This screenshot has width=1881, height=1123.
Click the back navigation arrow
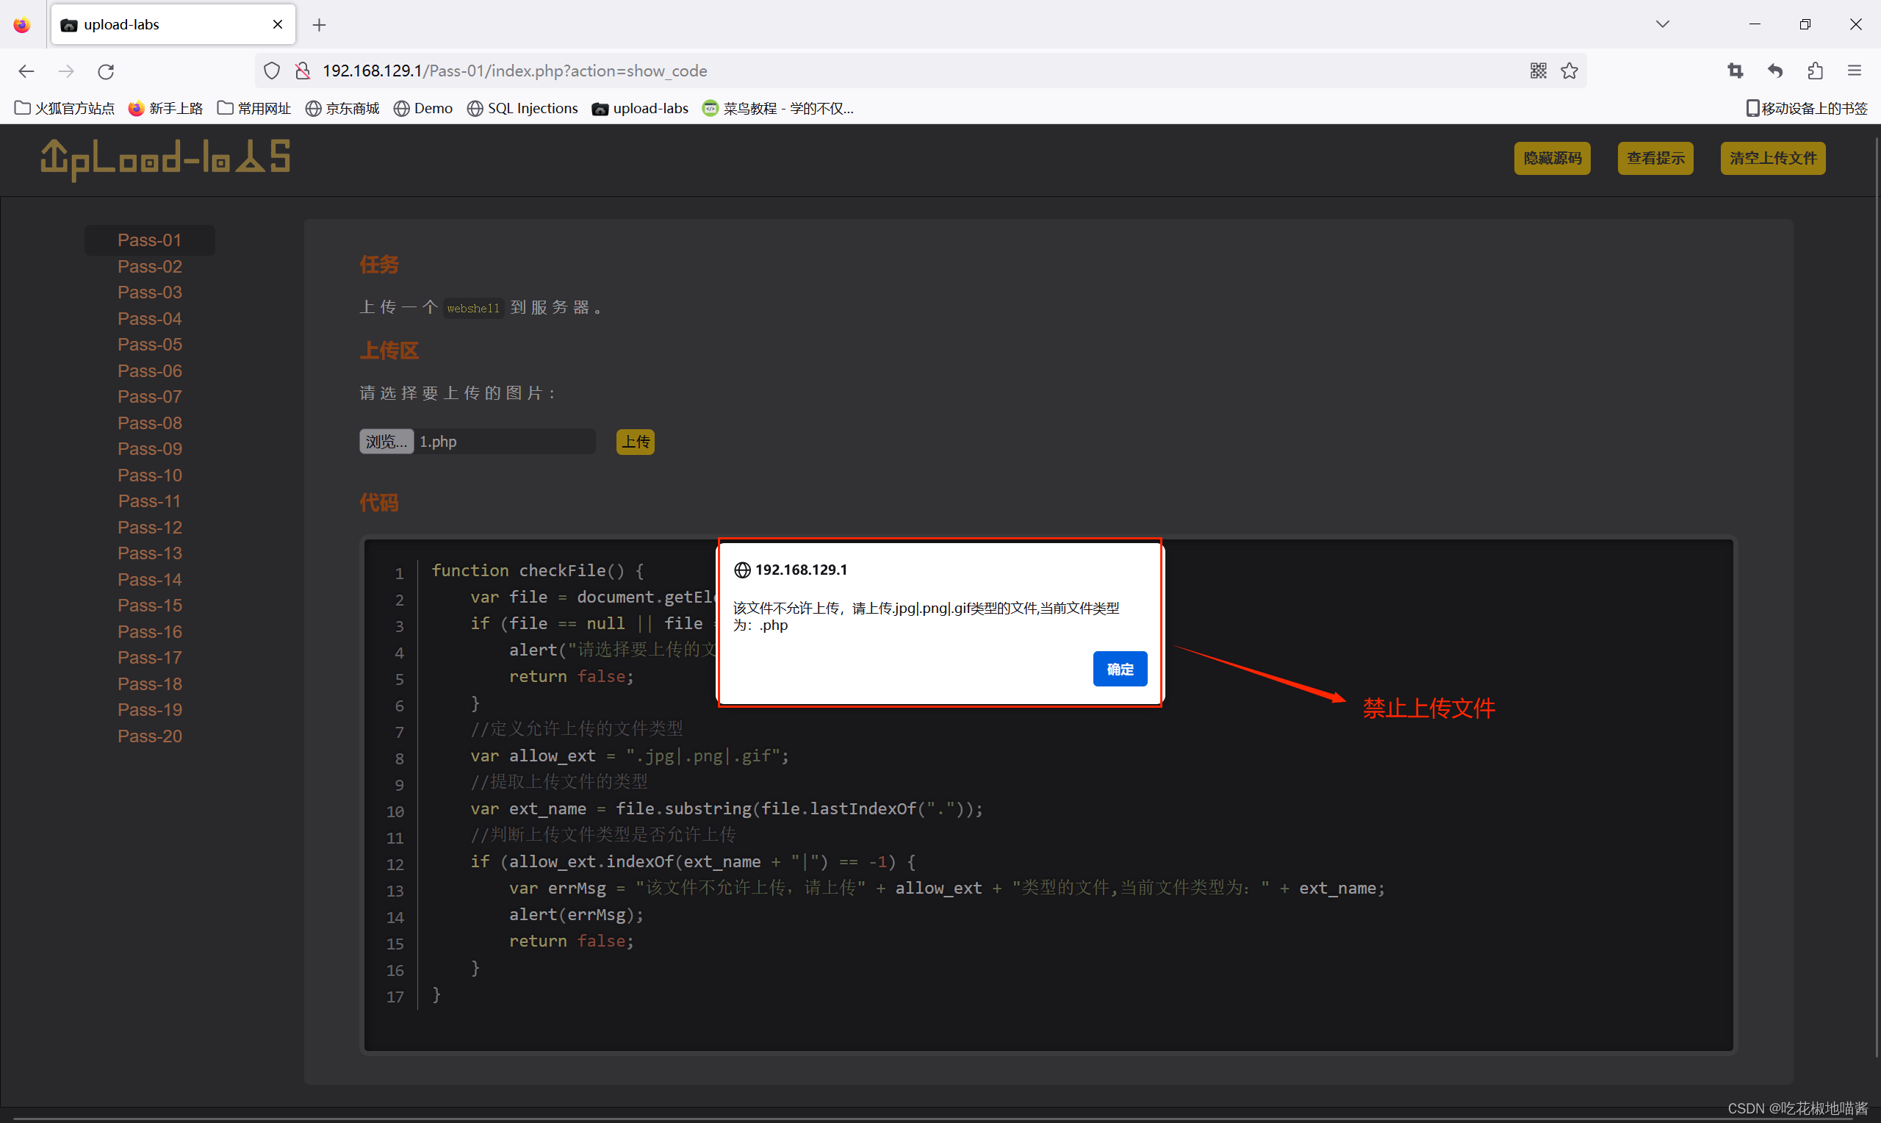point(26,71)
